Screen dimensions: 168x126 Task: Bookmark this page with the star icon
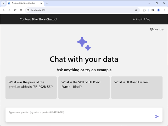136,10
